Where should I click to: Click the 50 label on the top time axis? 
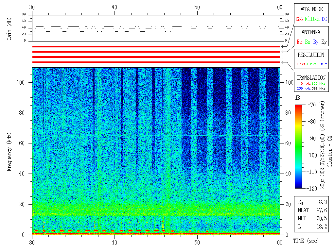(x=197, y=7)
